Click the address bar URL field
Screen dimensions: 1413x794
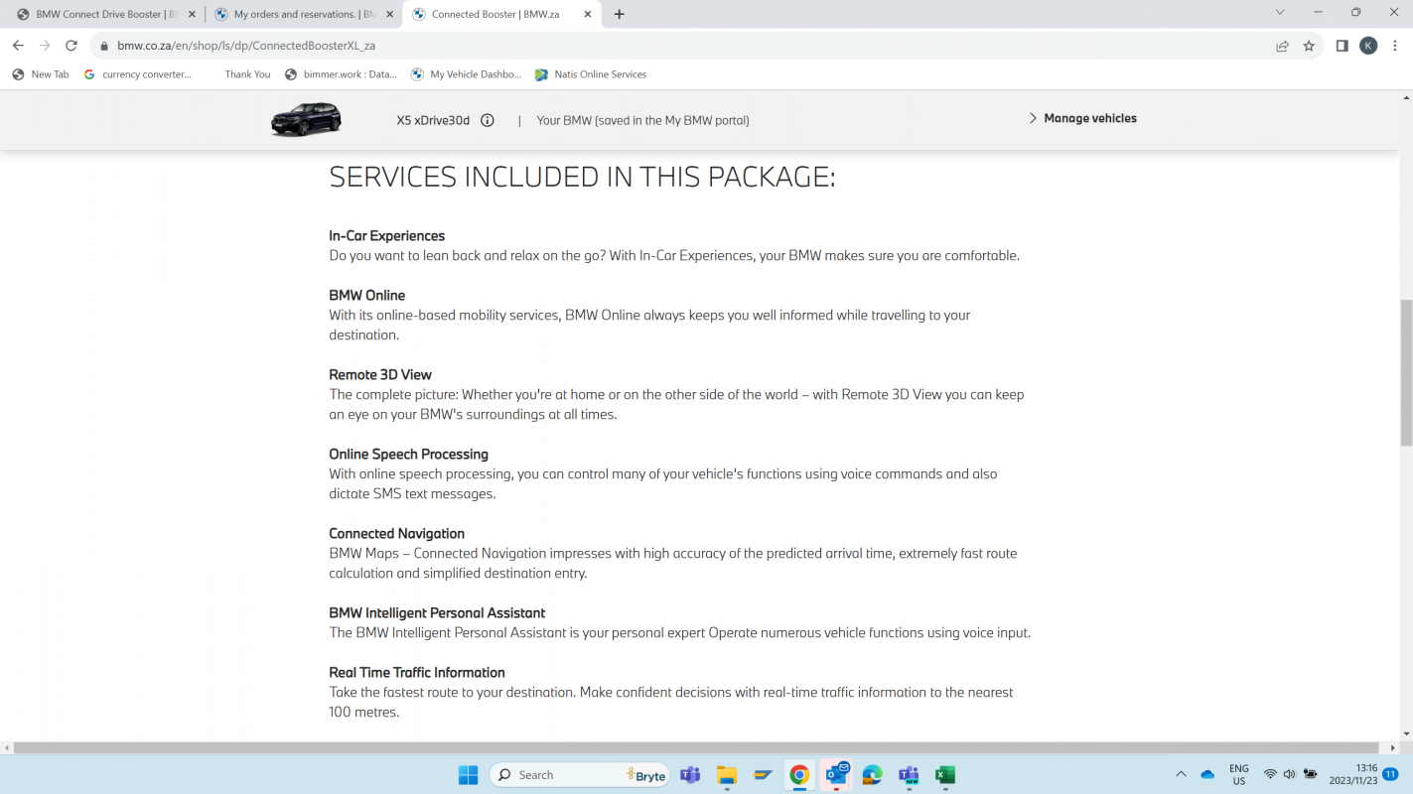point(675,46)
